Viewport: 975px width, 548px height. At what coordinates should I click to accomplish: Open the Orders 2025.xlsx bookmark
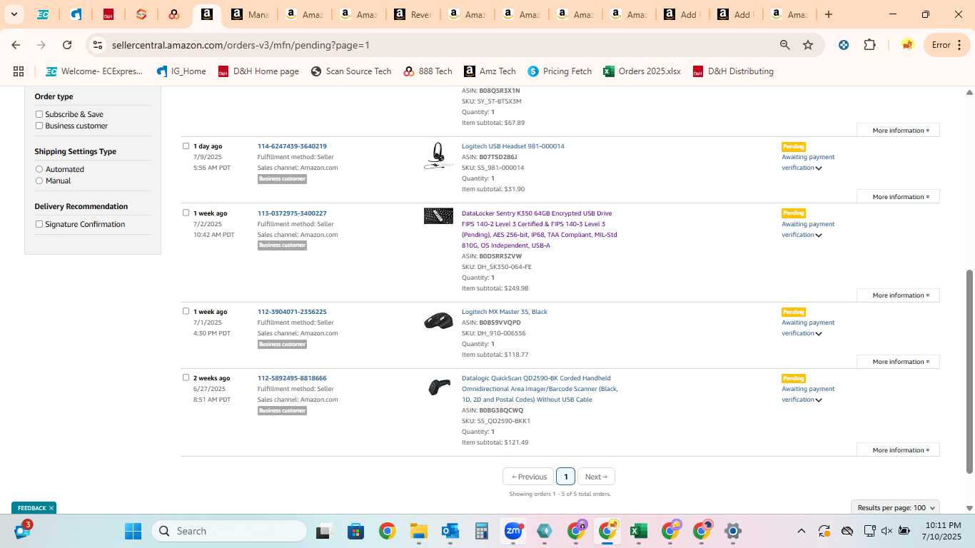click(642, 71)
